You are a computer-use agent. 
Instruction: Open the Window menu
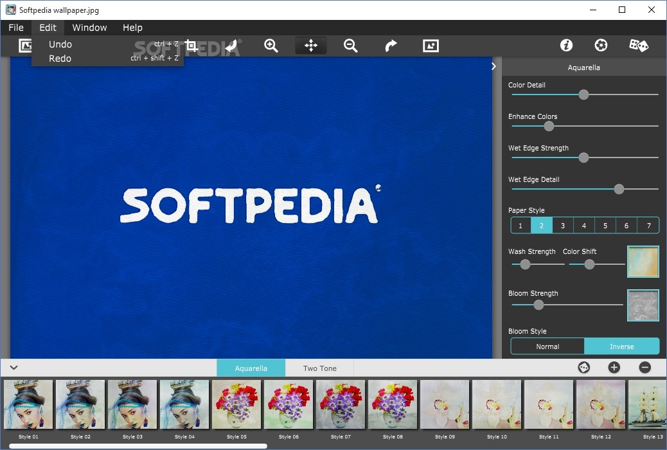click(x=89, y=28)
